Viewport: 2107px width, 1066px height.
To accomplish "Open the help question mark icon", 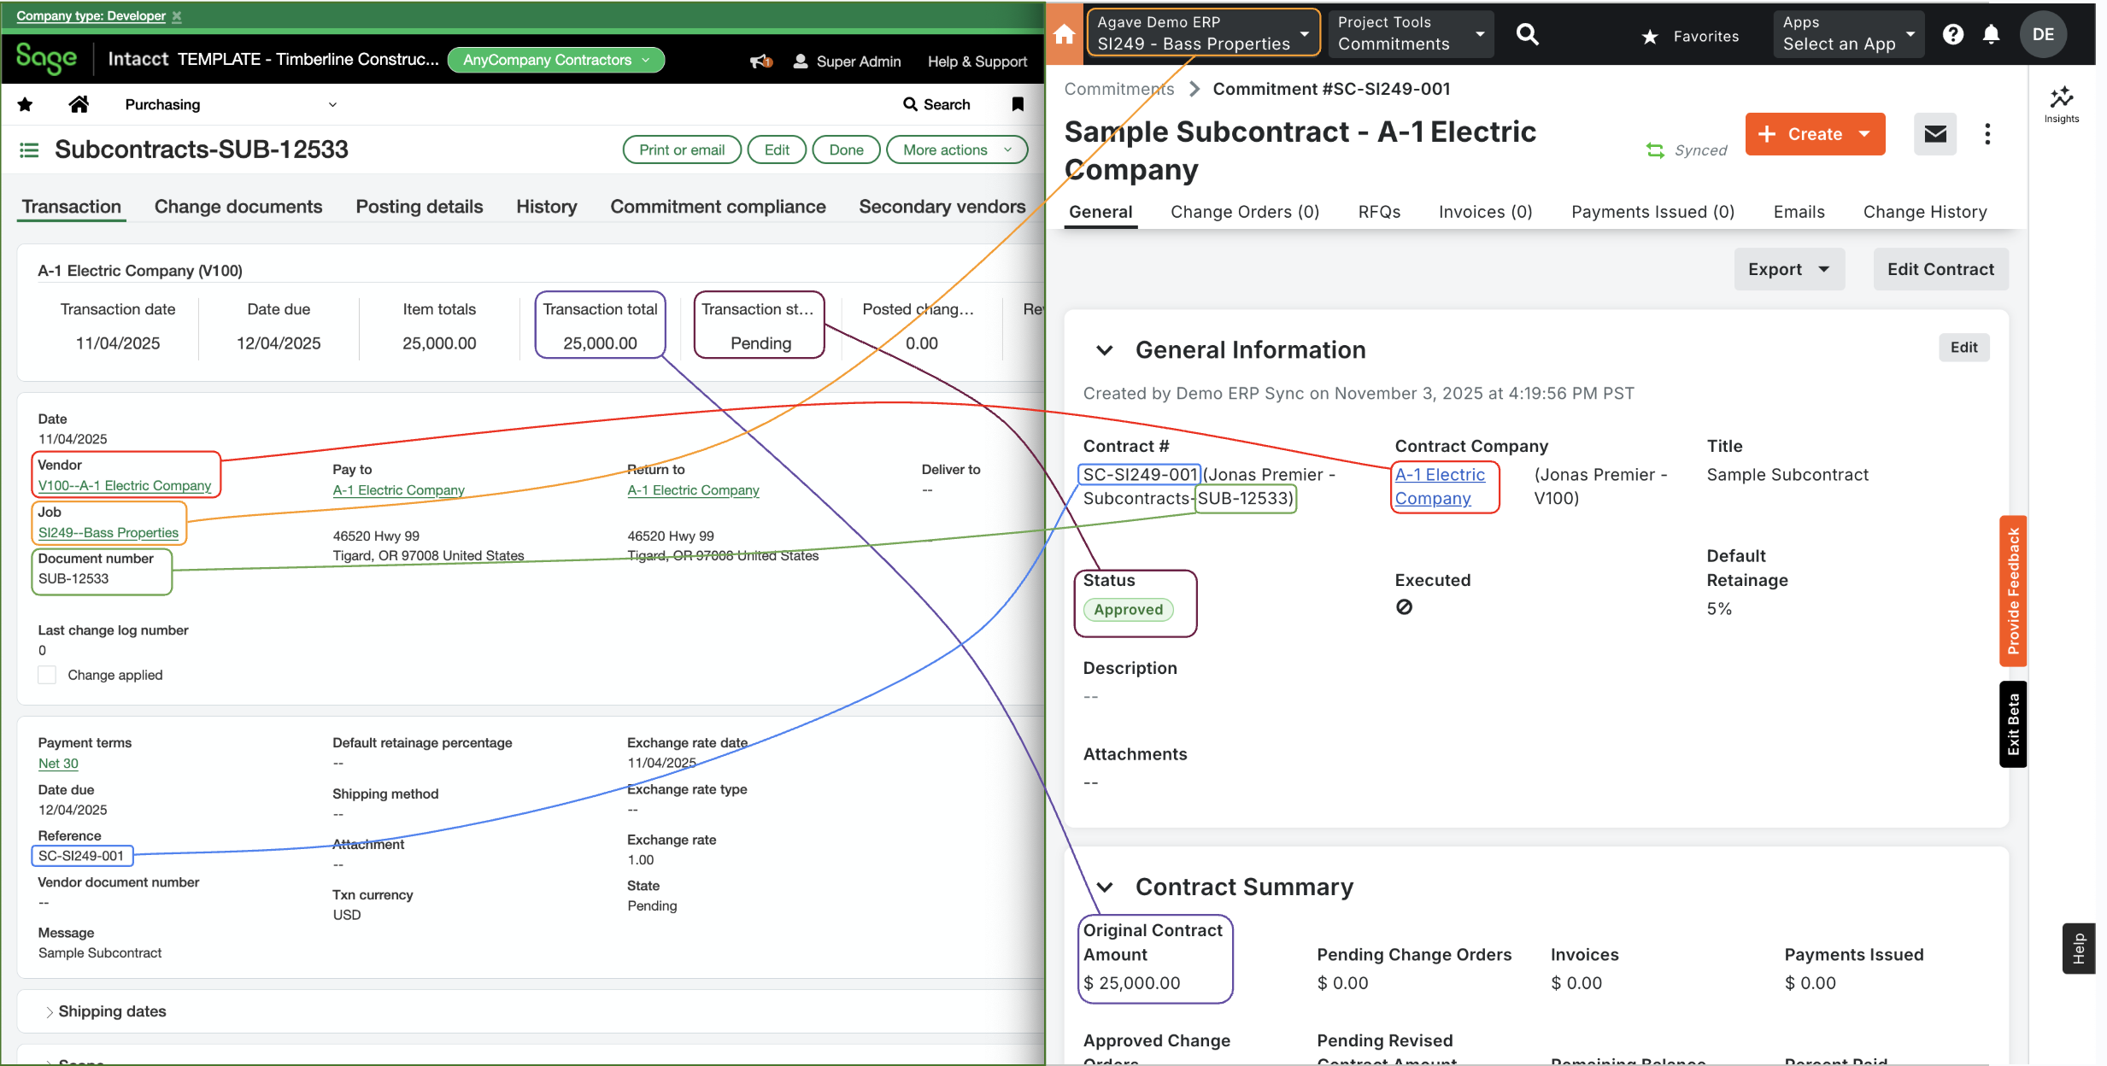I will click(x=1954, y=34).
